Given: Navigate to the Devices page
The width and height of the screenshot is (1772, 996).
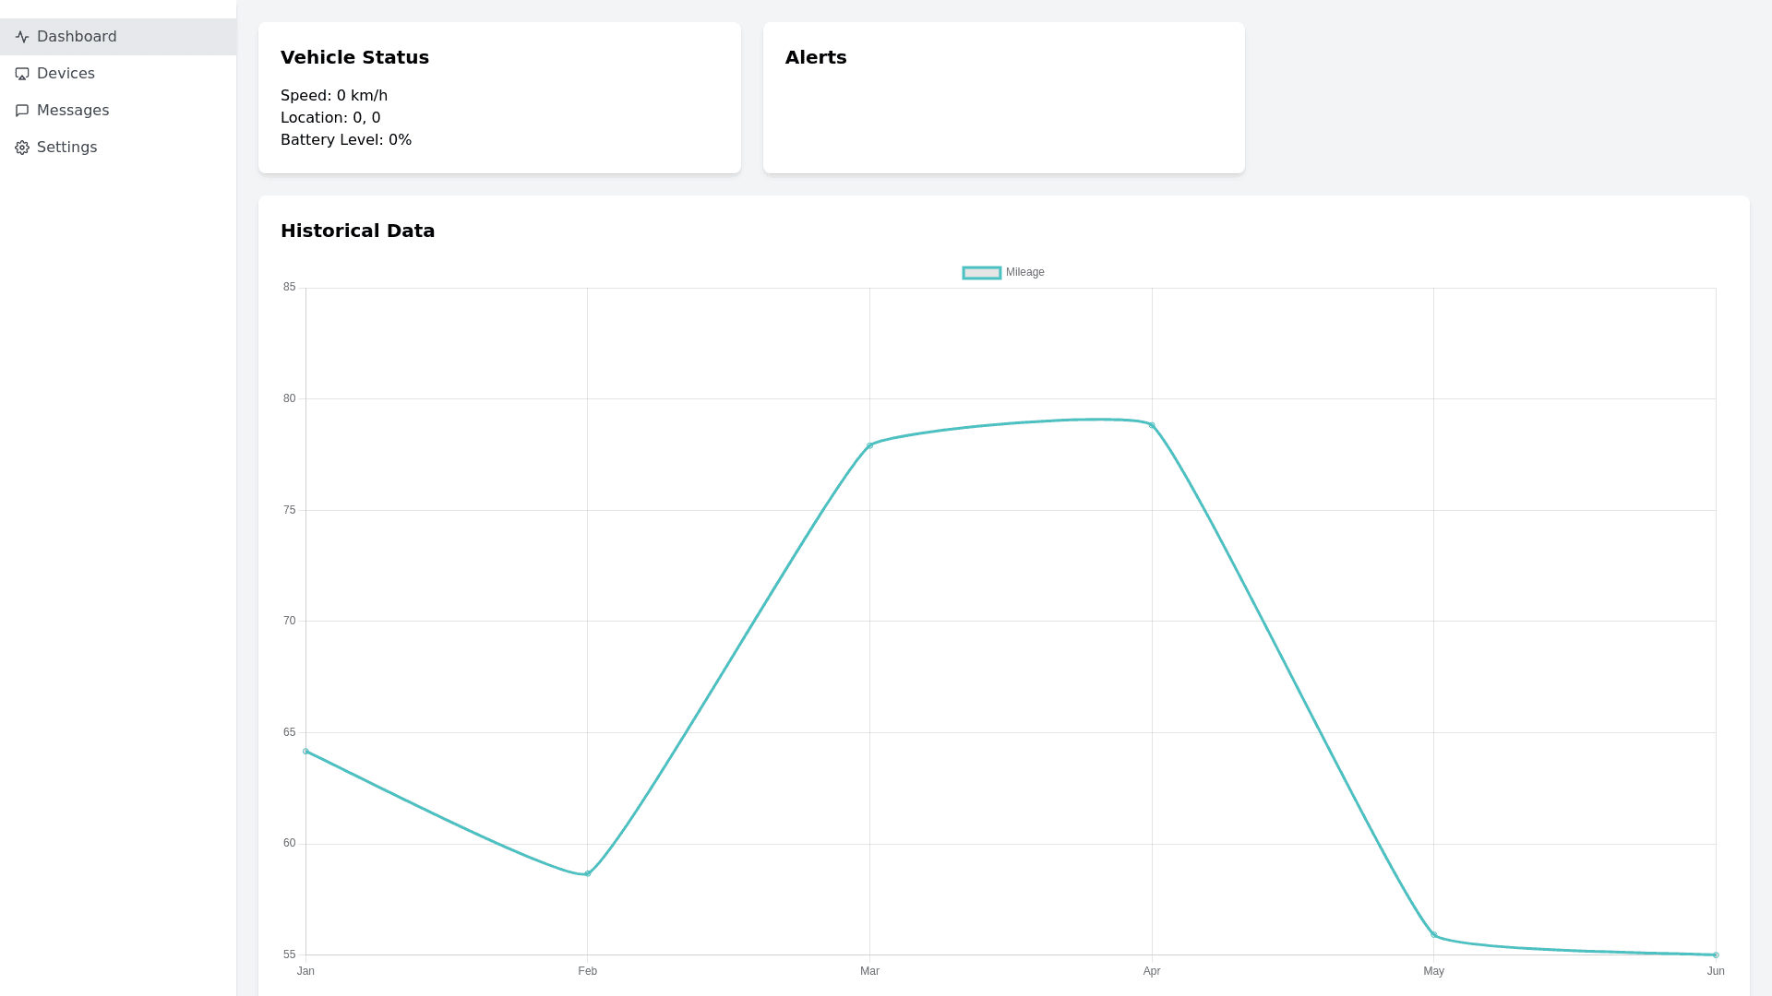Looking at the screenshot, I should pyautogui.click(x=66, y=74).
